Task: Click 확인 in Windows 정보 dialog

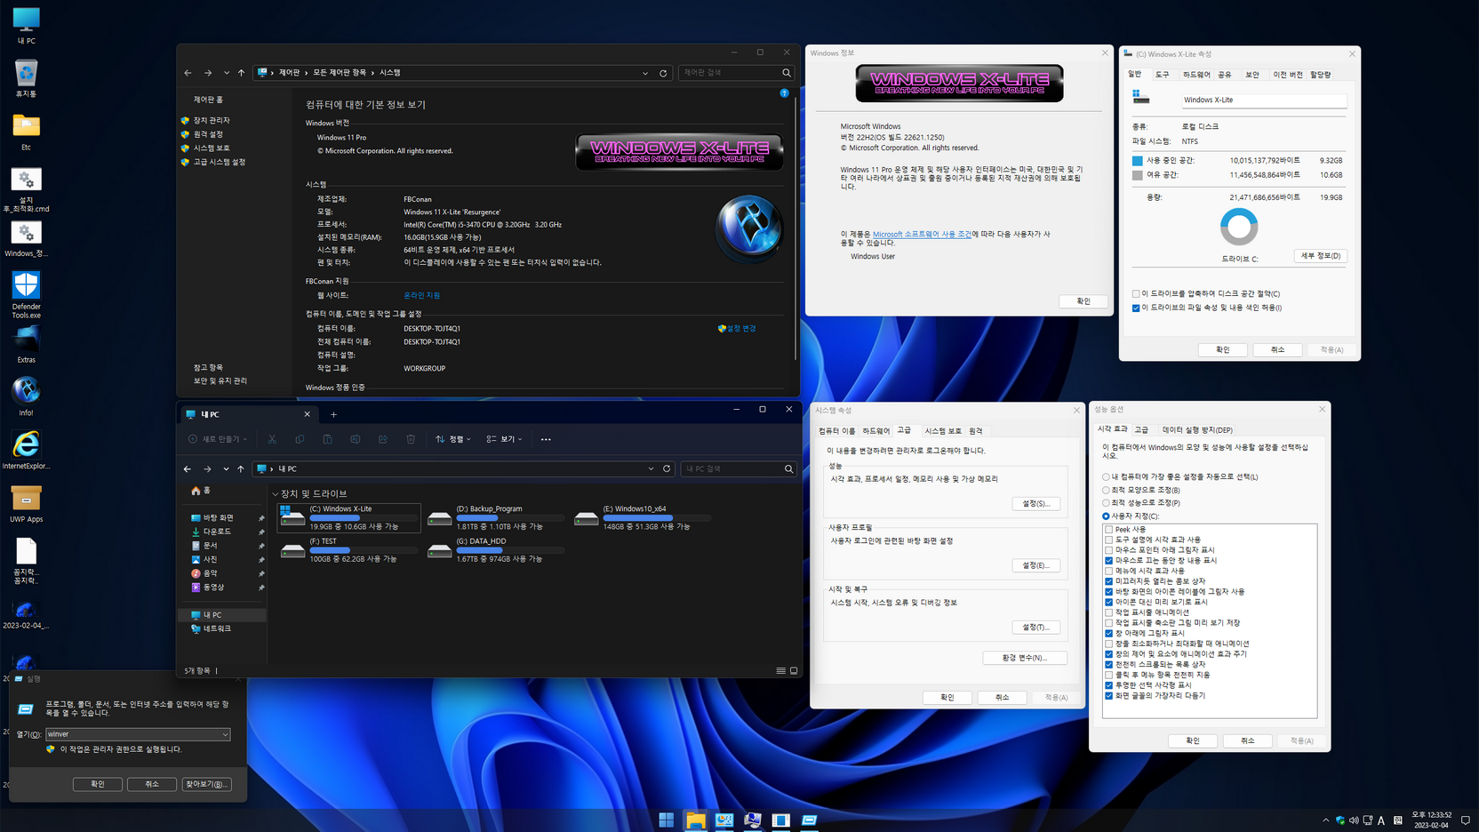Action: [x=1083, y=301]
